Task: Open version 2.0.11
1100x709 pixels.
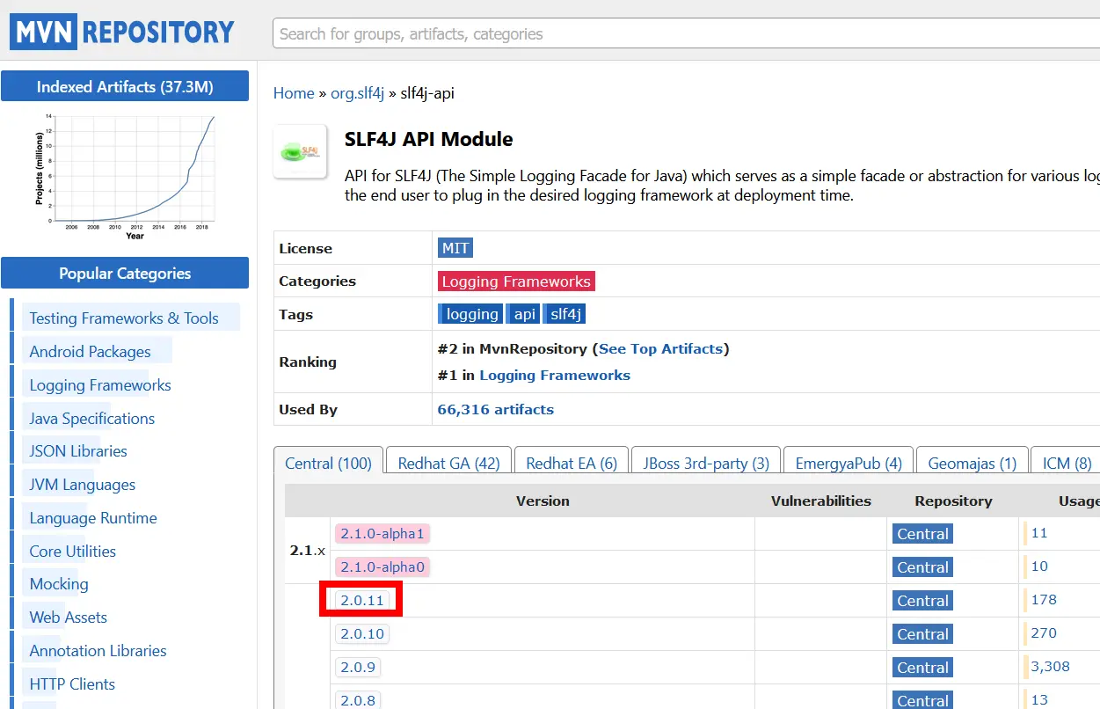Action: coord(362,600)
